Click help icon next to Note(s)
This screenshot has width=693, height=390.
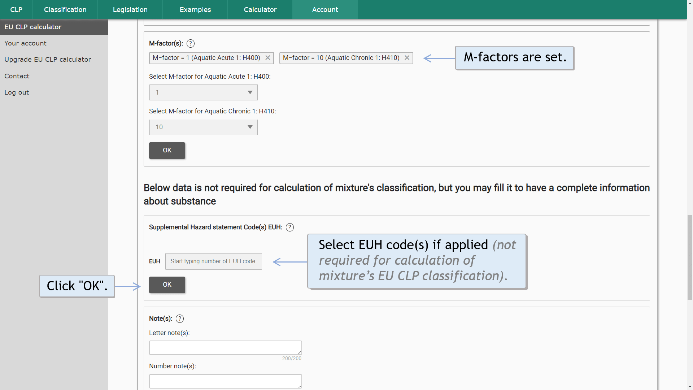[x=180, y=318]
